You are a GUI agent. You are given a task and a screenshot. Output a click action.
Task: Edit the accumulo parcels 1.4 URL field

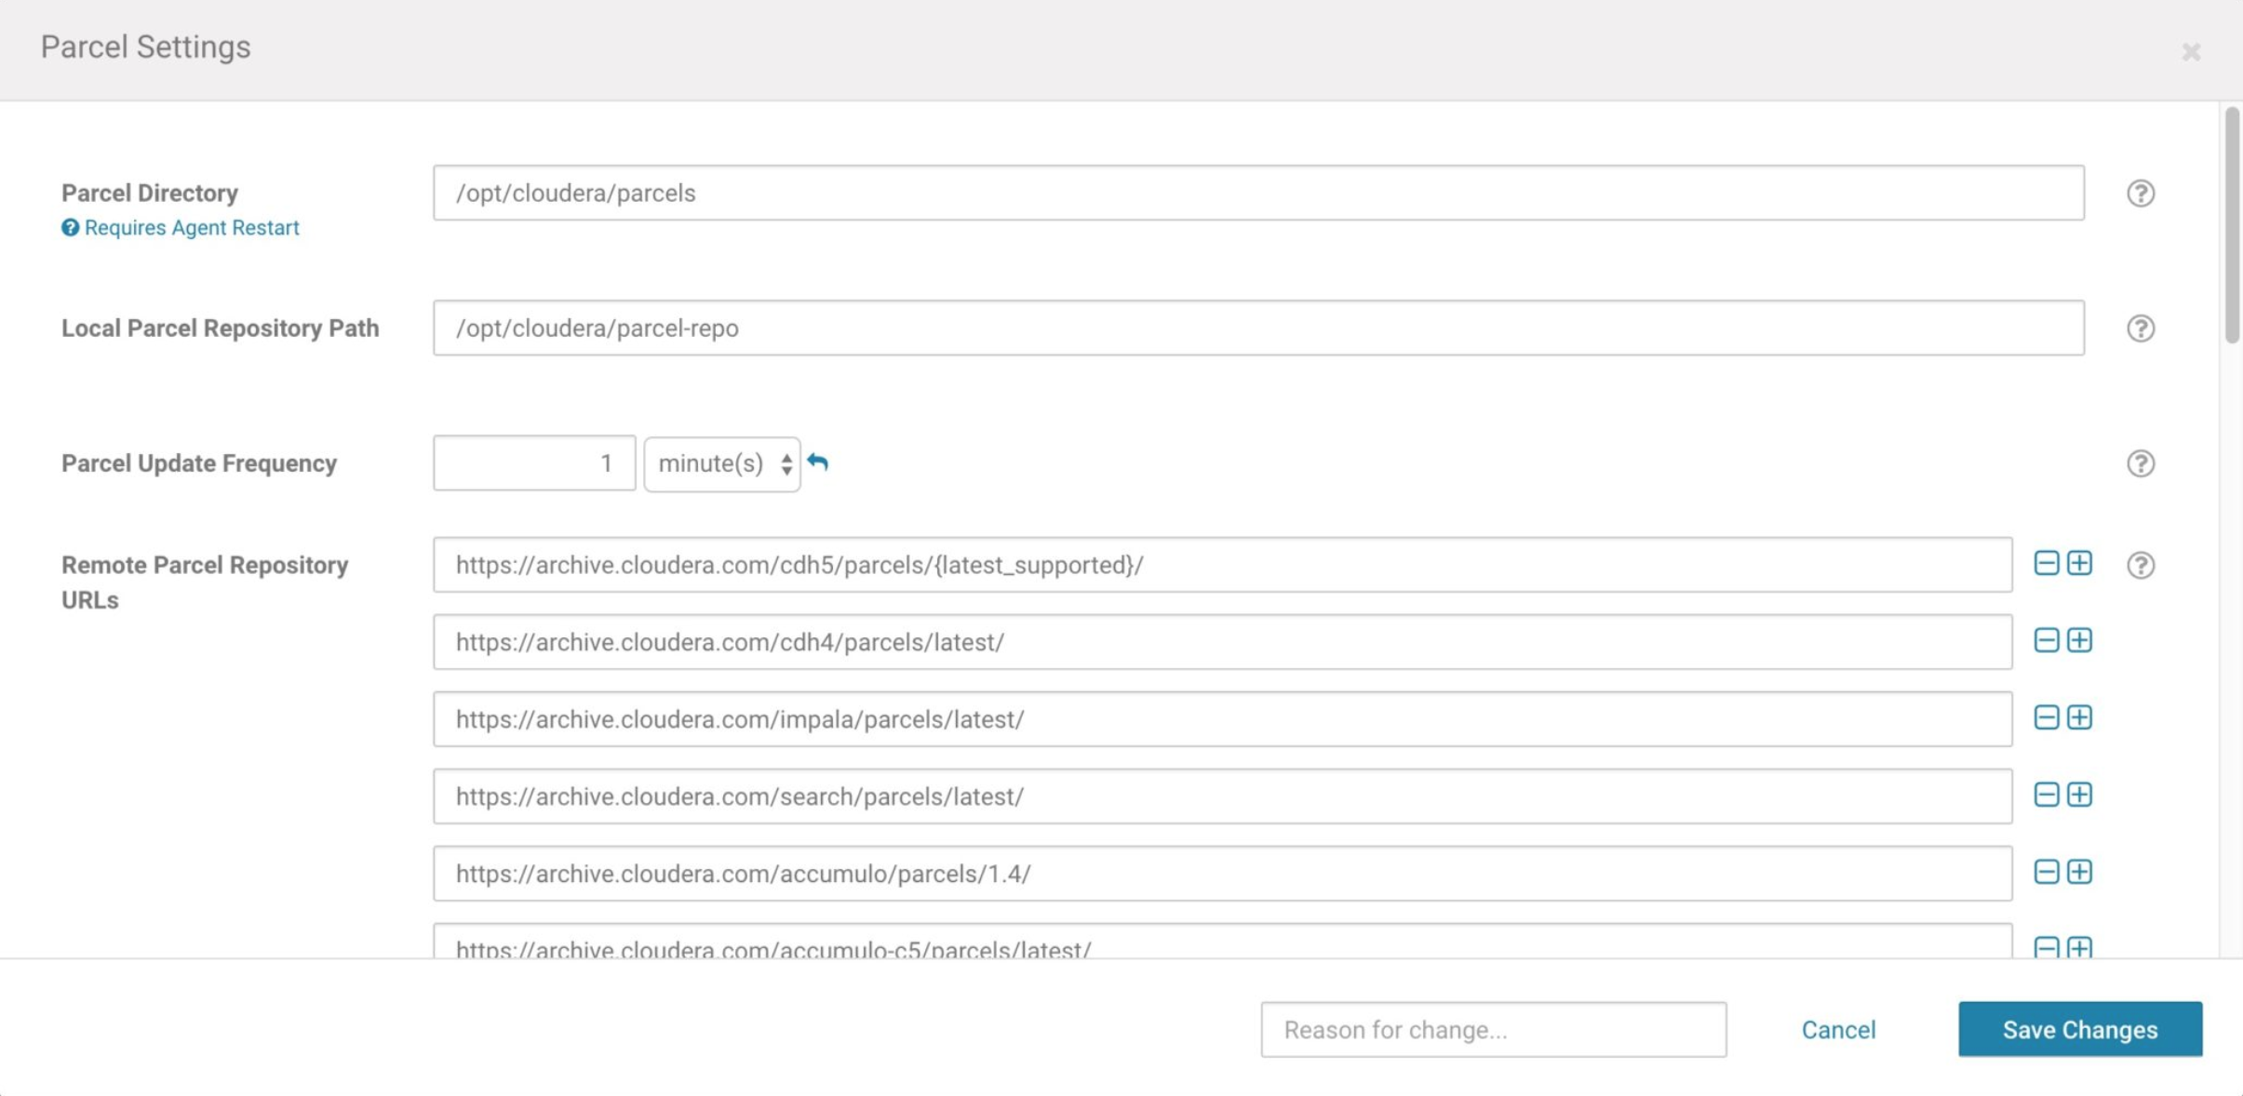click(1222, 874)
